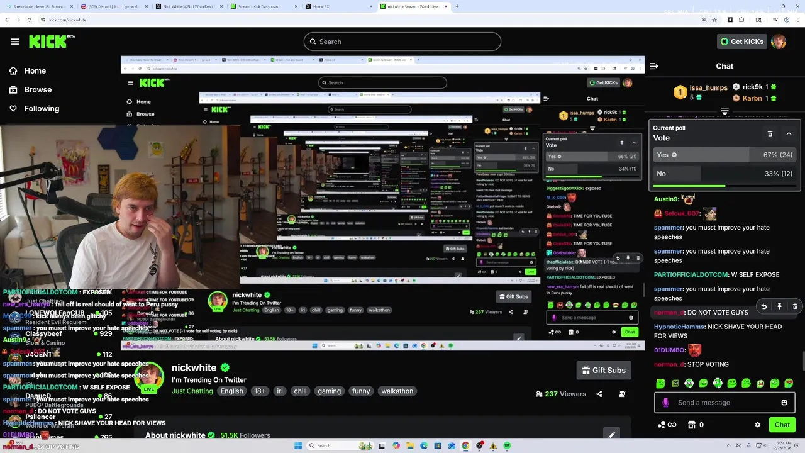The width and height of the screenshot is (805, 453).
Task: Focus the main Search field
Action: (x=402, y=42)
